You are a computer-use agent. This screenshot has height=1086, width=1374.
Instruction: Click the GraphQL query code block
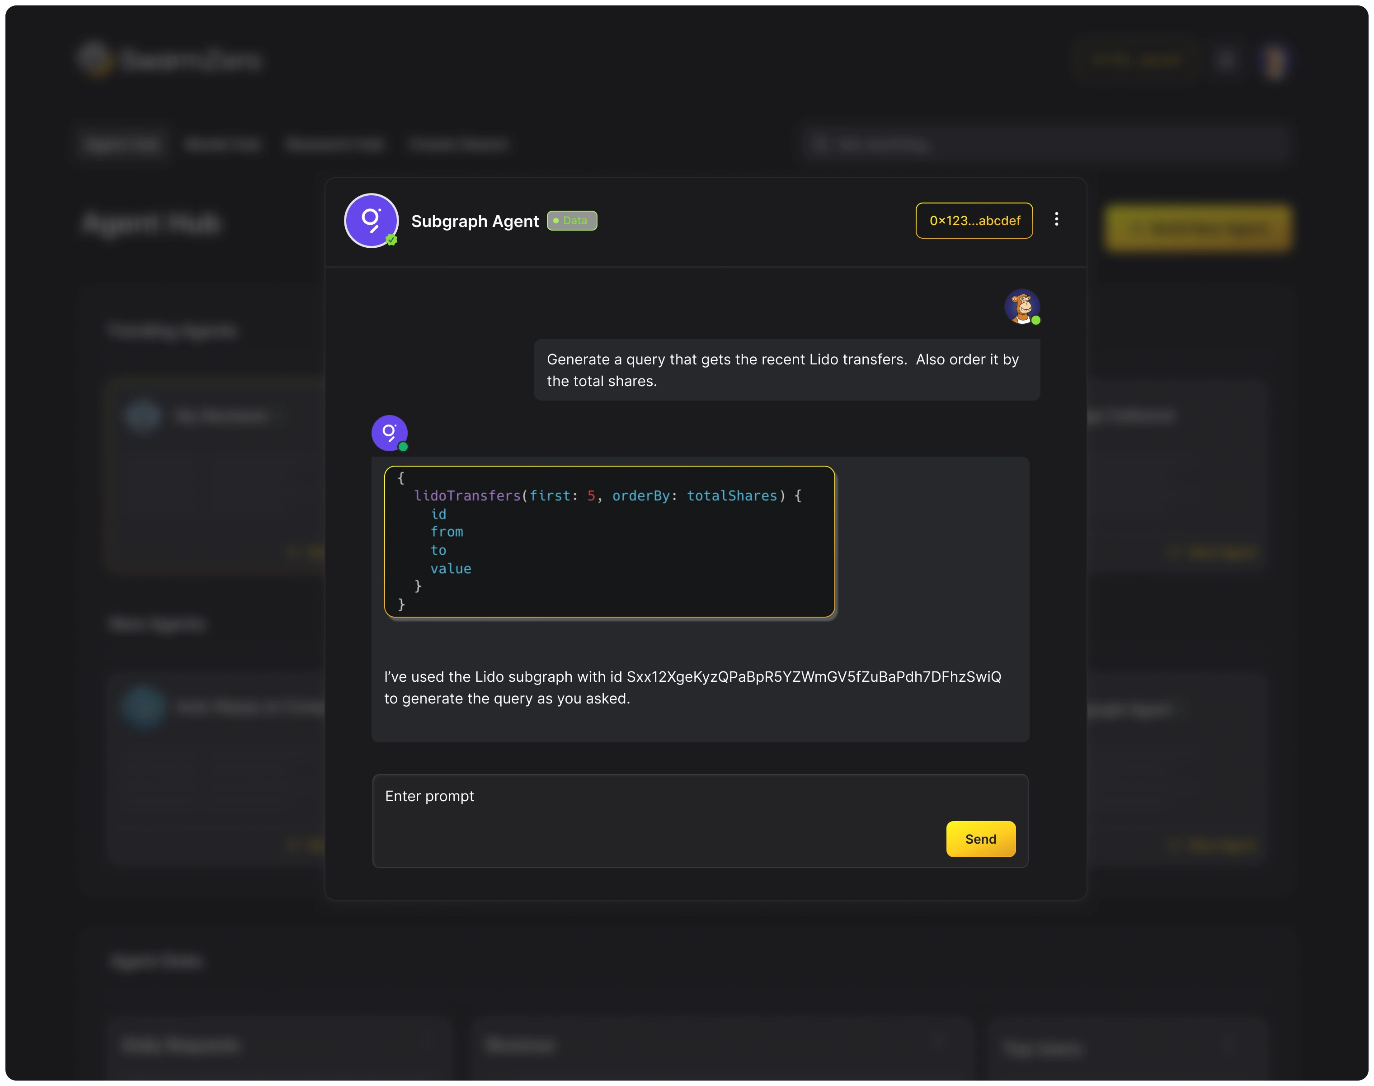[x=609, y=542]
